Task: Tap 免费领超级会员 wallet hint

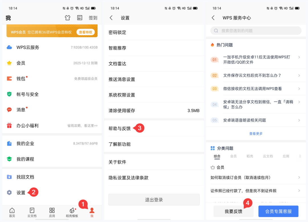Action: 86,79
